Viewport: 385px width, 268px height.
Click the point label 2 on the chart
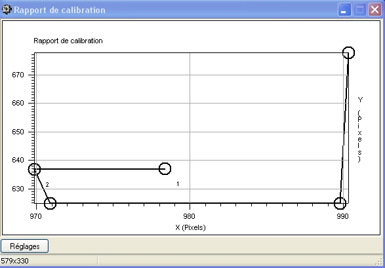coord(47,185)
